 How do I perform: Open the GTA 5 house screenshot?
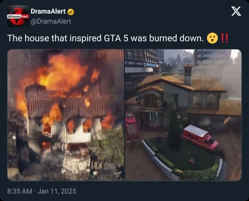pyautogui.click(x=183, y=115)
